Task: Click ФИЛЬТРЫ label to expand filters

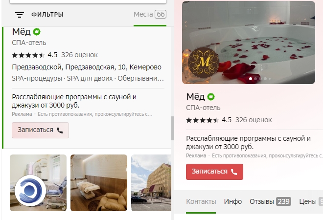Action: (47, 15)
